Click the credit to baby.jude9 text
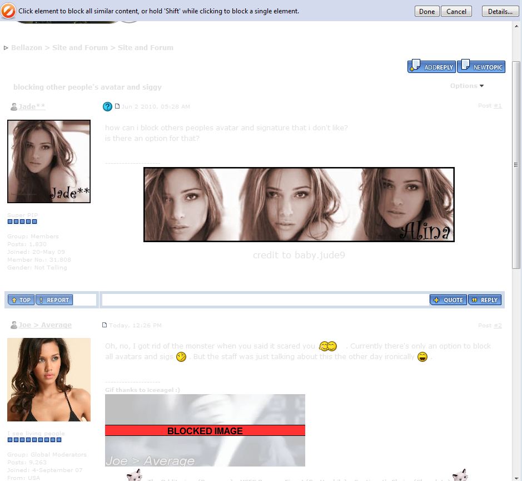 tap(299, 255)
